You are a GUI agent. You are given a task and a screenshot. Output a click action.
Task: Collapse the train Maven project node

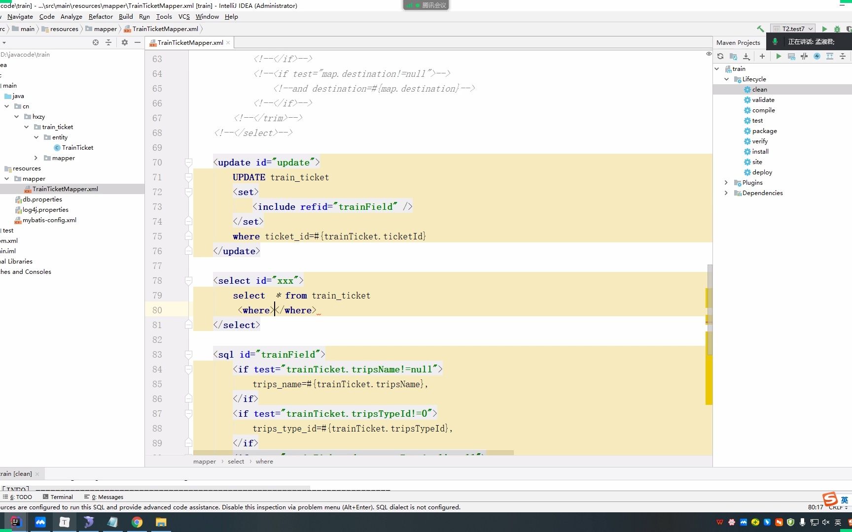point(717,69)
